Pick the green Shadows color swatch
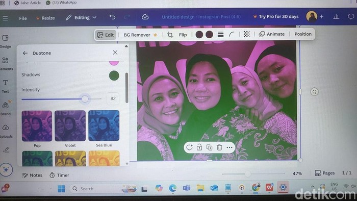The image size is (357, 201). (x=114, y=76)
